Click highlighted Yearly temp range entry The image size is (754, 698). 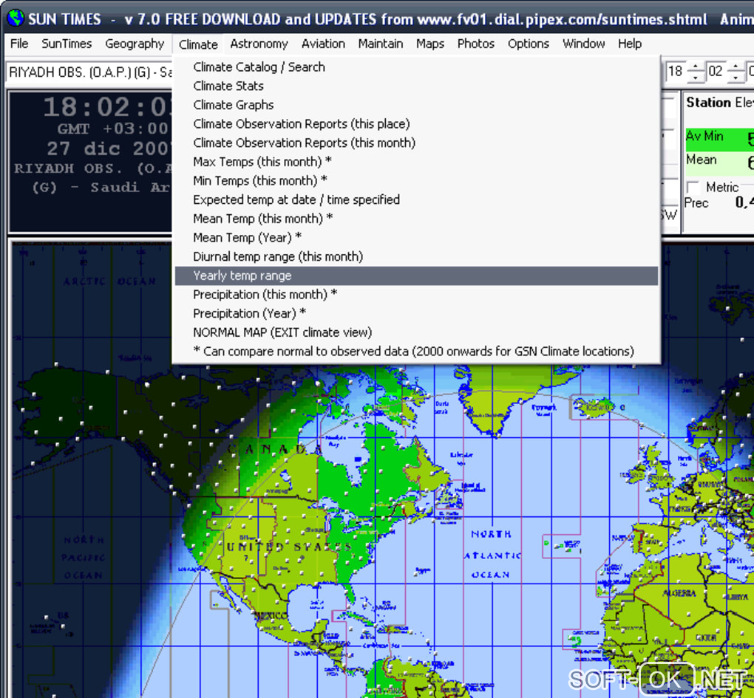[416, 276]
